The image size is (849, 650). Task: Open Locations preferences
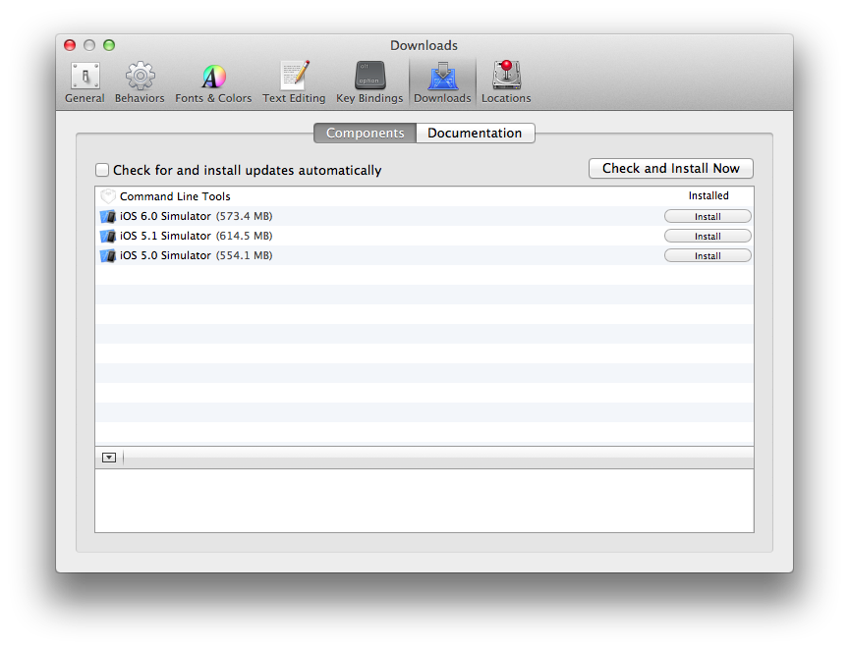(506, 82)
